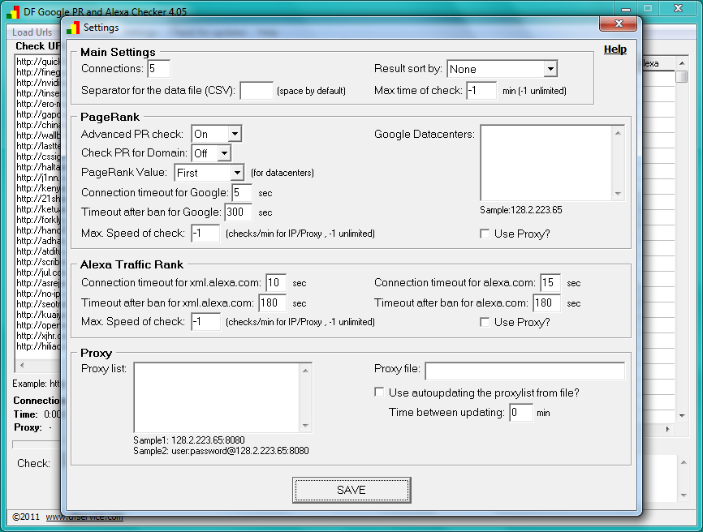This screenshot has height=532, width=703.
Task: Open the Help link in Settings
Action: click(615, 49)
